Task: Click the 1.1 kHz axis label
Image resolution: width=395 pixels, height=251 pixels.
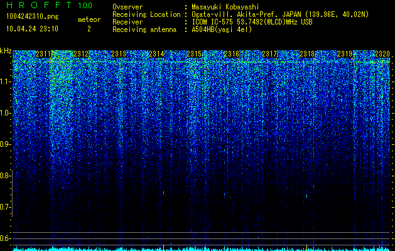Action: [x=6, y=82]
